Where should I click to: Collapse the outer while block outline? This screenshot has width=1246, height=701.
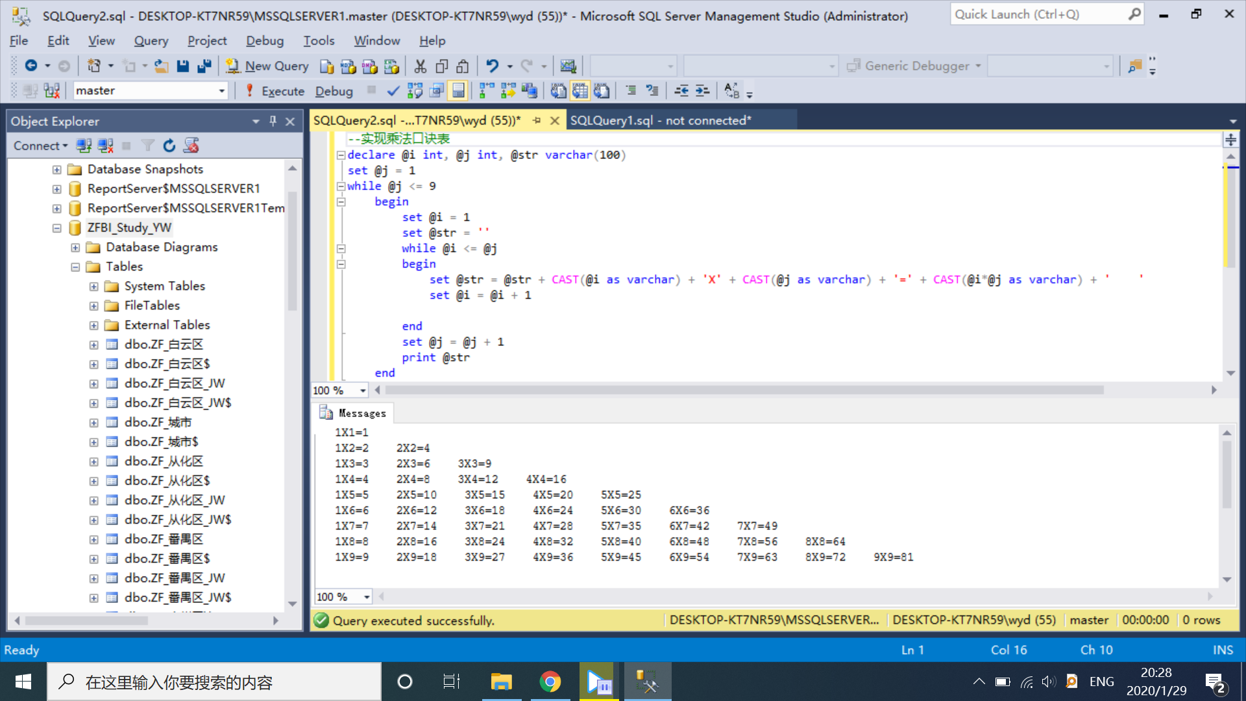point(341,186)
